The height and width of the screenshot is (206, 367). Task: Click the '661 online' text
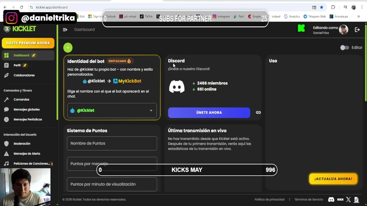207,89
